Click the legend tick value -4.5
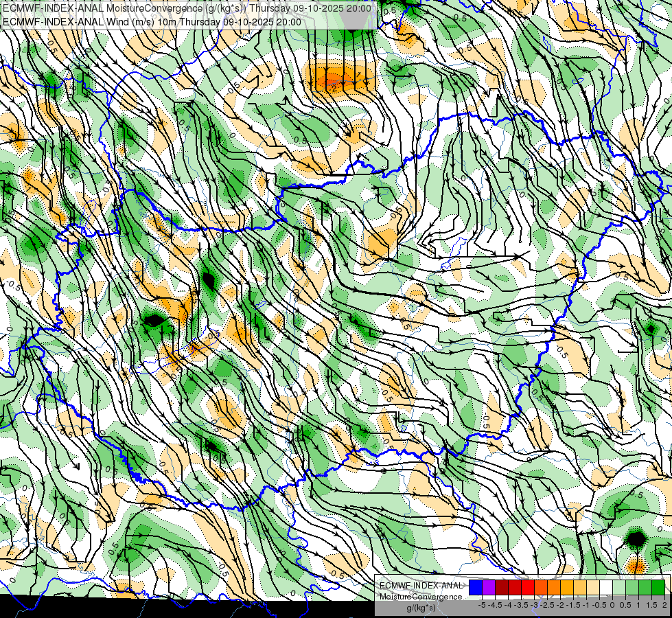The width and height of the screenshot is (672, 618). [x=496, y=605]
